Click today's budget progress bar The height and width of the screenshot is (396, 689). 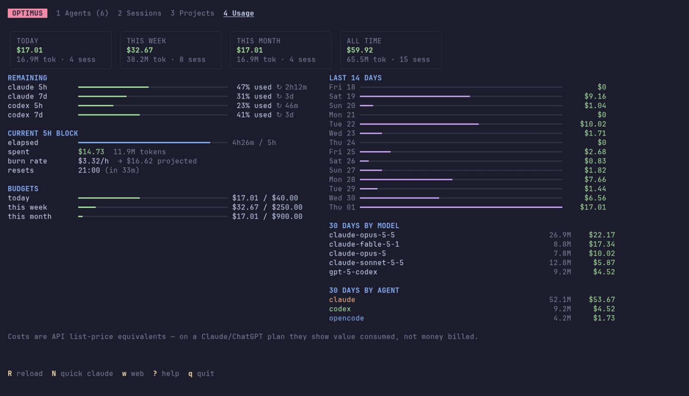click(x=153, y=198)
